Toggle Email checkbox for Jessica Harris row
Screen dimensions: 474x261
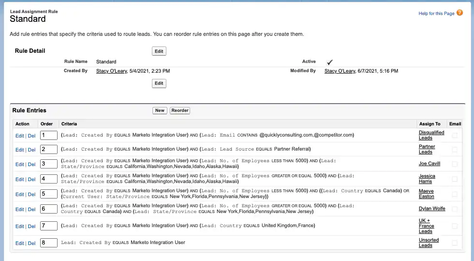454,179
